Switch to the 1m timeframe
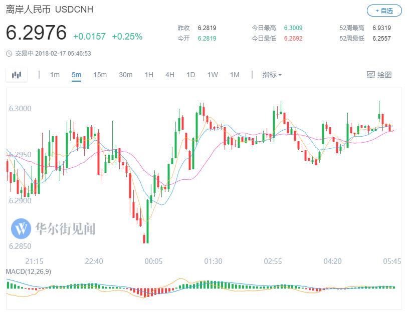The image size is (407, 316). 55,75
